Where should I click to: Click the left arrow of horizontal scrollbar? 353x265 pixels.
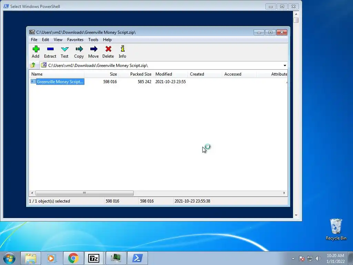coord(32,193)
